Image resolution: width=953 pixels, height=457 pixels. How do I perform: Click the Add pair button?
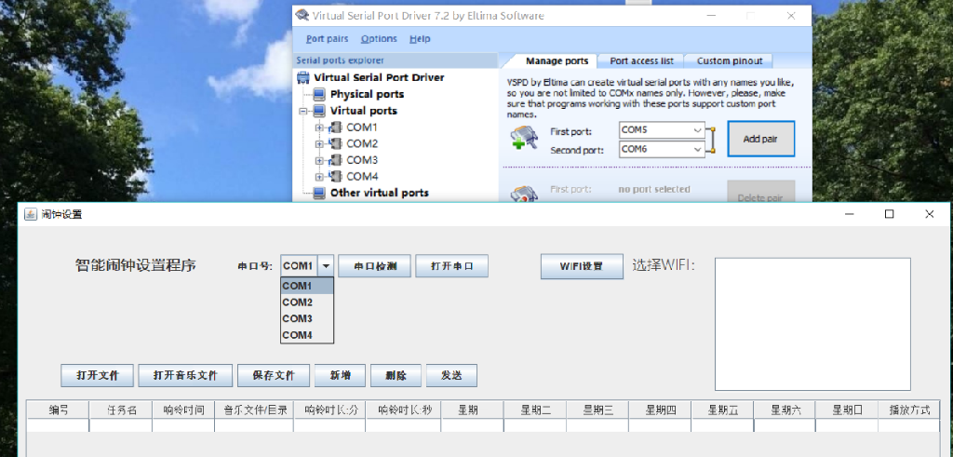[760, 140]
